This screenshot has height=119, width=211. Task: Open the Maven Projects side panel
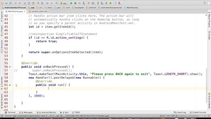coord(209,20)
